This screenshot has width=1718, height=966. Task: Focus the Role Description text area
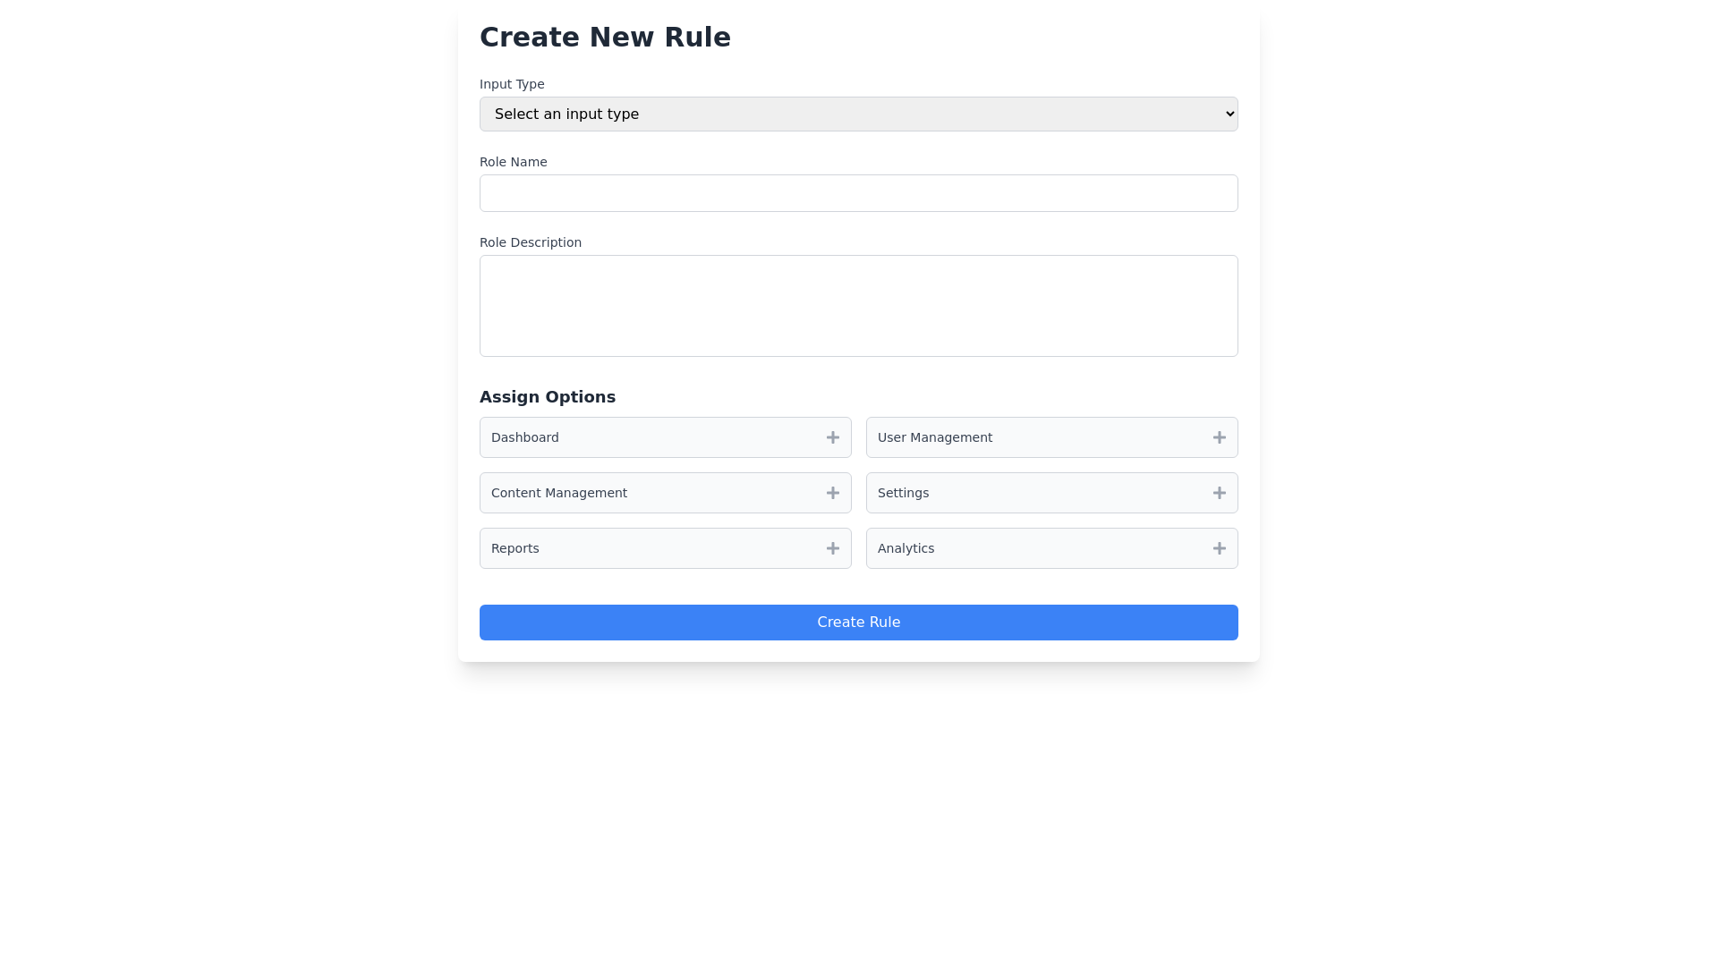[x=858, y=306]
